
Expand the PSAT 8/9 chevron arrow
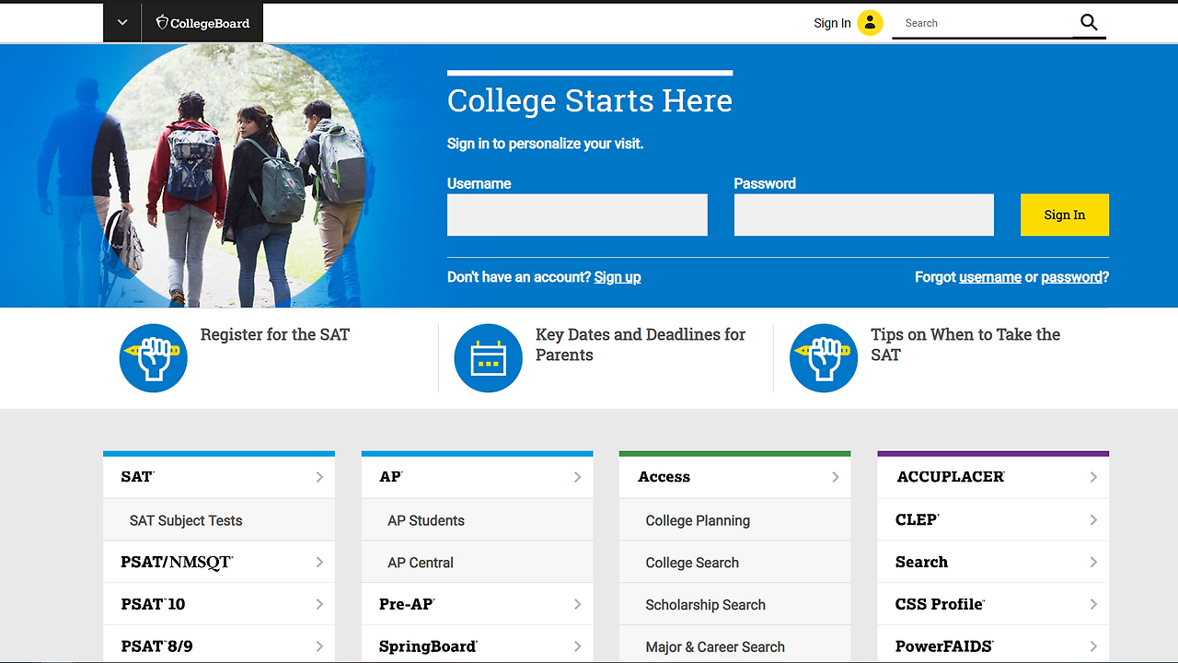[x=319, y=646]
